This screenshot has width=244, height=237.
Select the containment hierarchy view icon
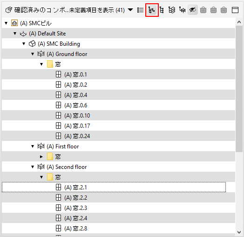pyautogui.click(x=152, y=10)
